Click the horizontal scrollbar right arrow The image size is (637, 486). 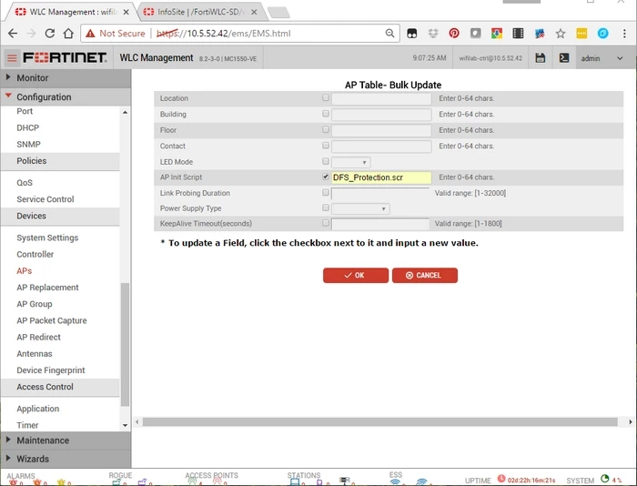coord(630,421)
